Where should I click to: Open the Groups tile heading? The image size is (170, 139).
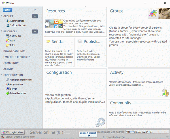[117, 11]
